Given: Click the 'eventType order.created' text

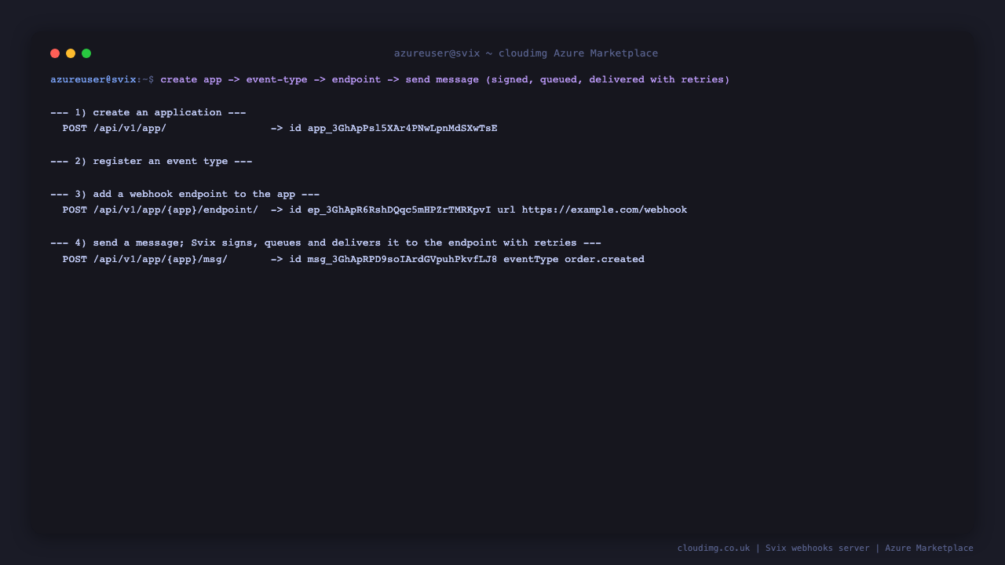Looking at the screenshot, I should pyautogui.click(x=574, y=259).
